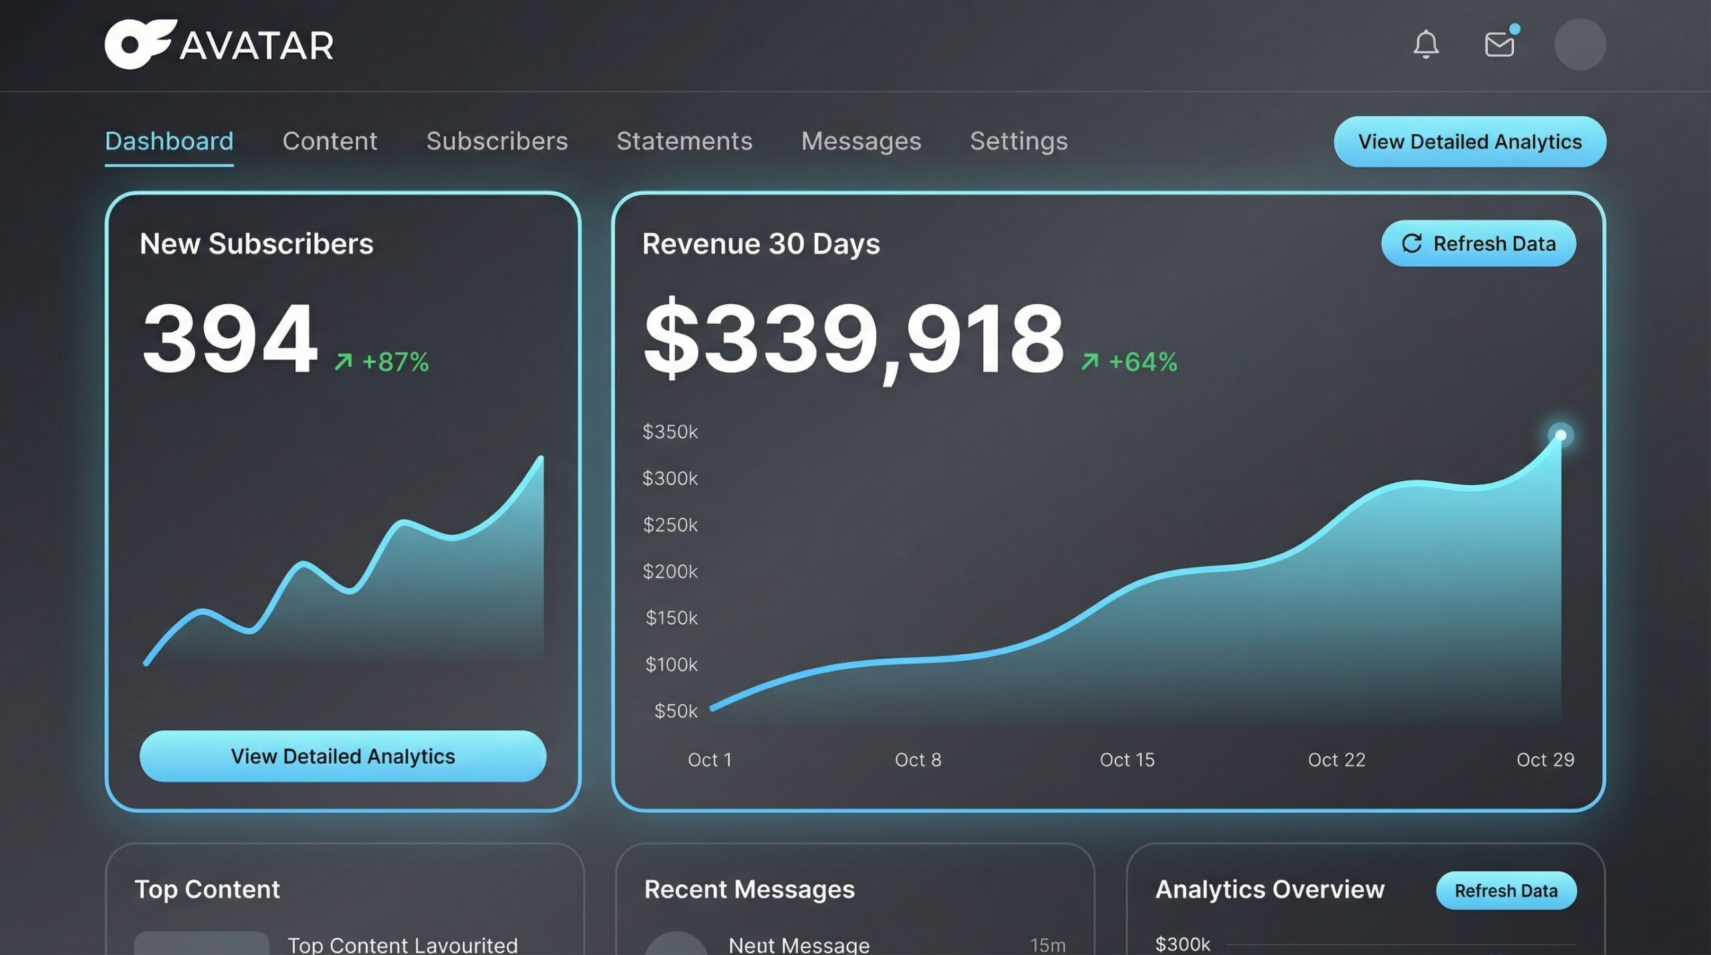Click the glowing endpoint on revenue chart
This screenshot has width=1711, height=955.
1561,436
